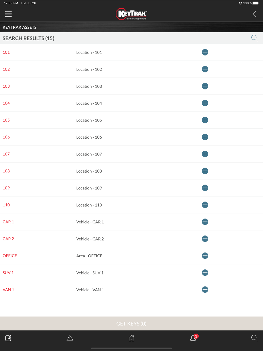Tap search icon in bottom bar

[x=254, y=338]
